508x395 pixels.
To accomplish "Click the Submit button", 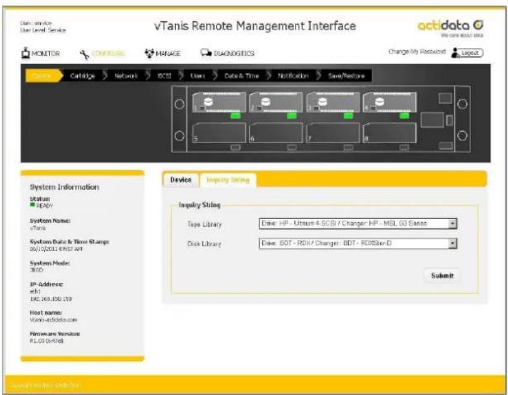I will 442,276.
